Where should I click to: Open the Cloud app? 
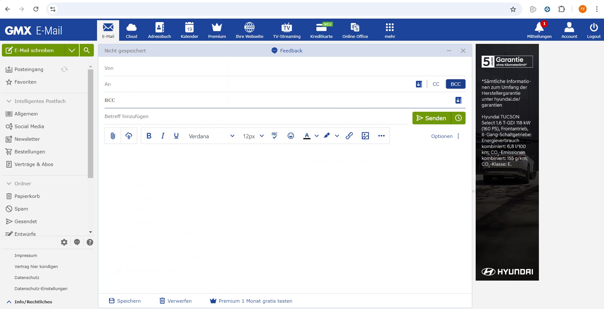tap(131, 30)
